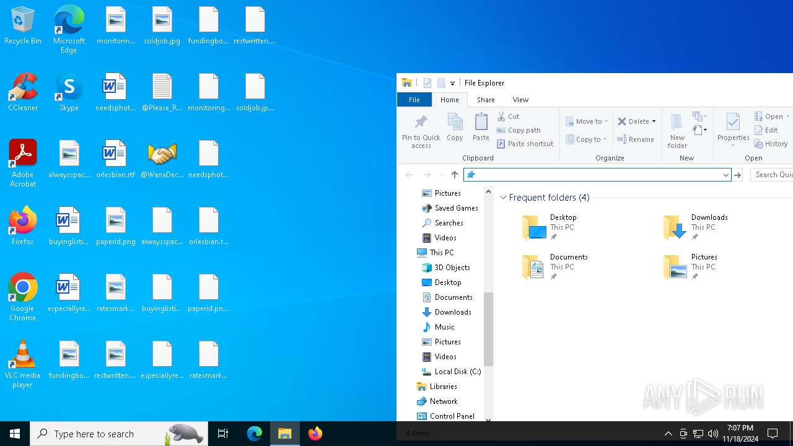Select Microsoft Edge desktop shortcut
Screen dimensions: 793x446
point(69,30)
